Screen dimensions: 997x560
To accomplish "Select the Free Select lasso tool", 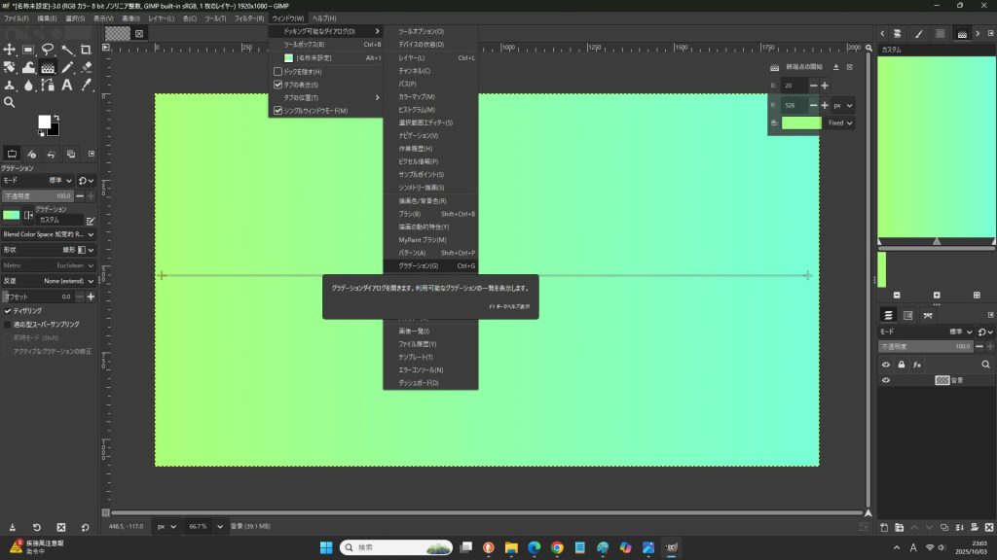I will (48, 50).
